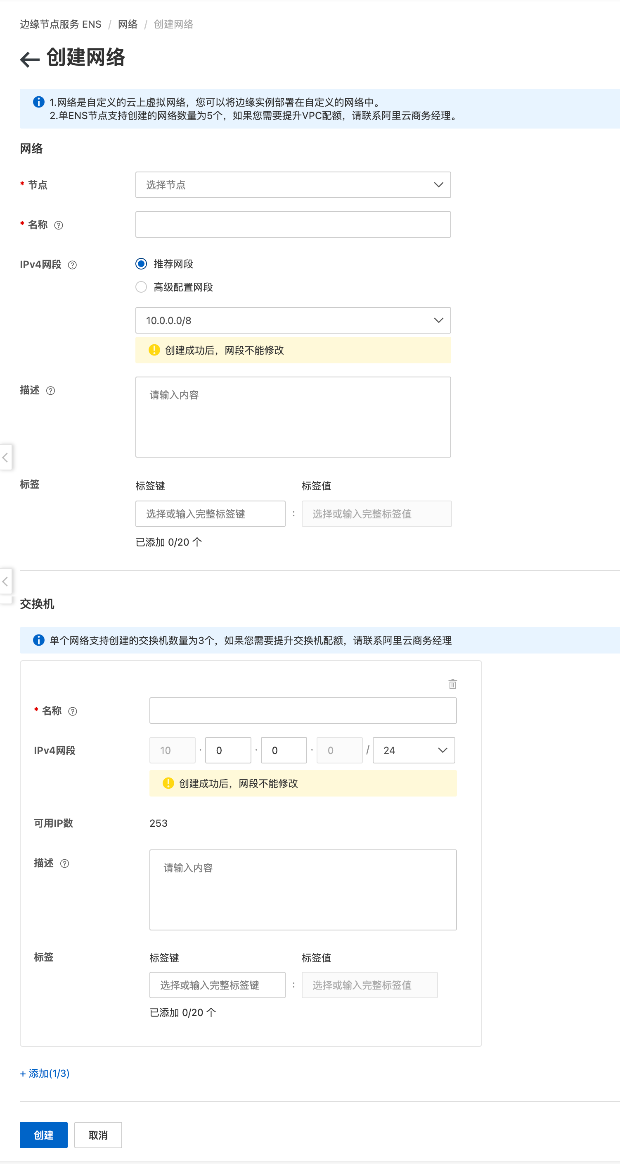620x1164 pixels.
Task: Click the info icon in the top network notice
Action: coord(39,102)
